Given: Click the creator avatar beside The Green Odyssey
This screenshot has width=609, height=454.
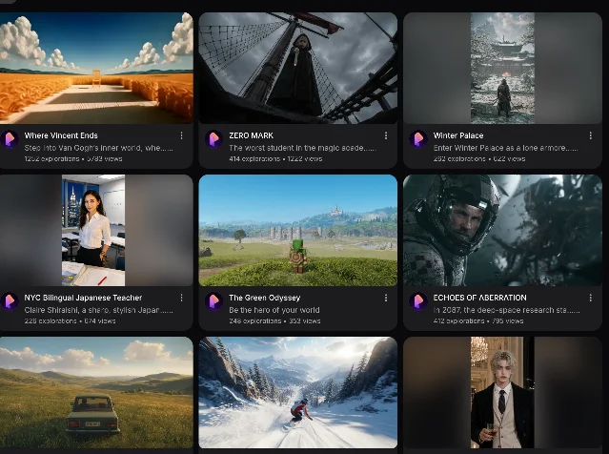Looking at the screenshot, I should (214, 301).
